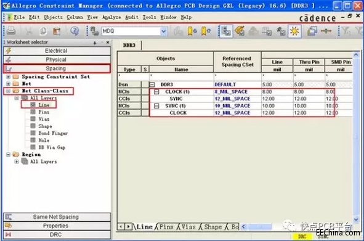Click the grid table toolbar icon

267,31
